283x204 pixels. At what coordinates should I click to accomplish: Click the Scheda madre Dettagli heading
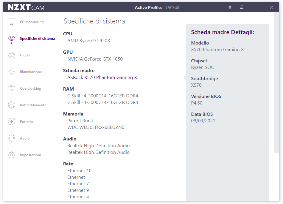(222, 32)
